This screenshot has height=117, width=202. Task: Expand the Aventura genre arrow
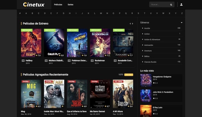(143, 51)
